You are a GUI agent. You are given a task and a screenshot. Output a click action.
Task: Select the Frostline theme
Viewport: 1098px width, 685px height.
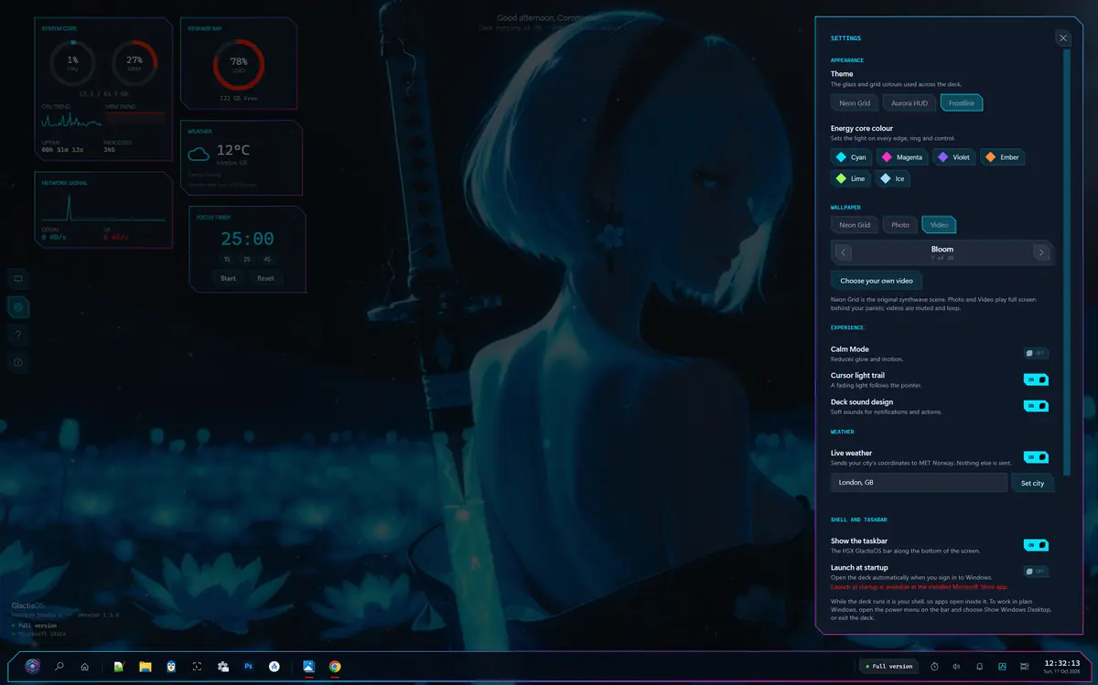[962, 103]
